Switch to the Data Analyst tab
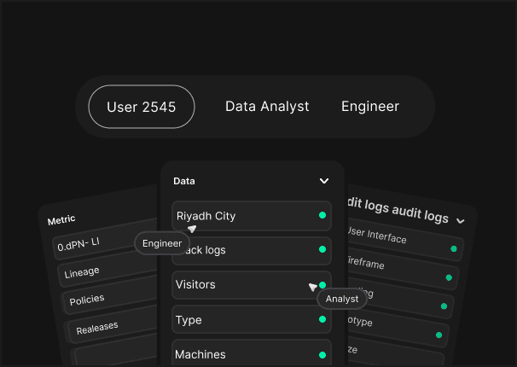This screenshot has width=517, height=367. click(x=267, y=107)
